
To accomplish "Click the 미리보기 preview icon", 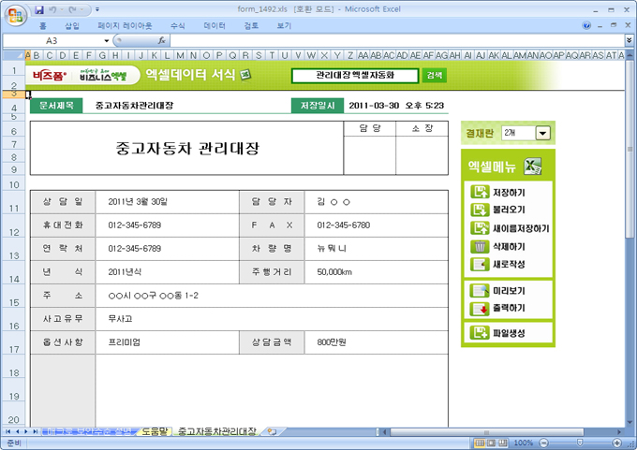I will pyautogui.click(x=479, y=291).
